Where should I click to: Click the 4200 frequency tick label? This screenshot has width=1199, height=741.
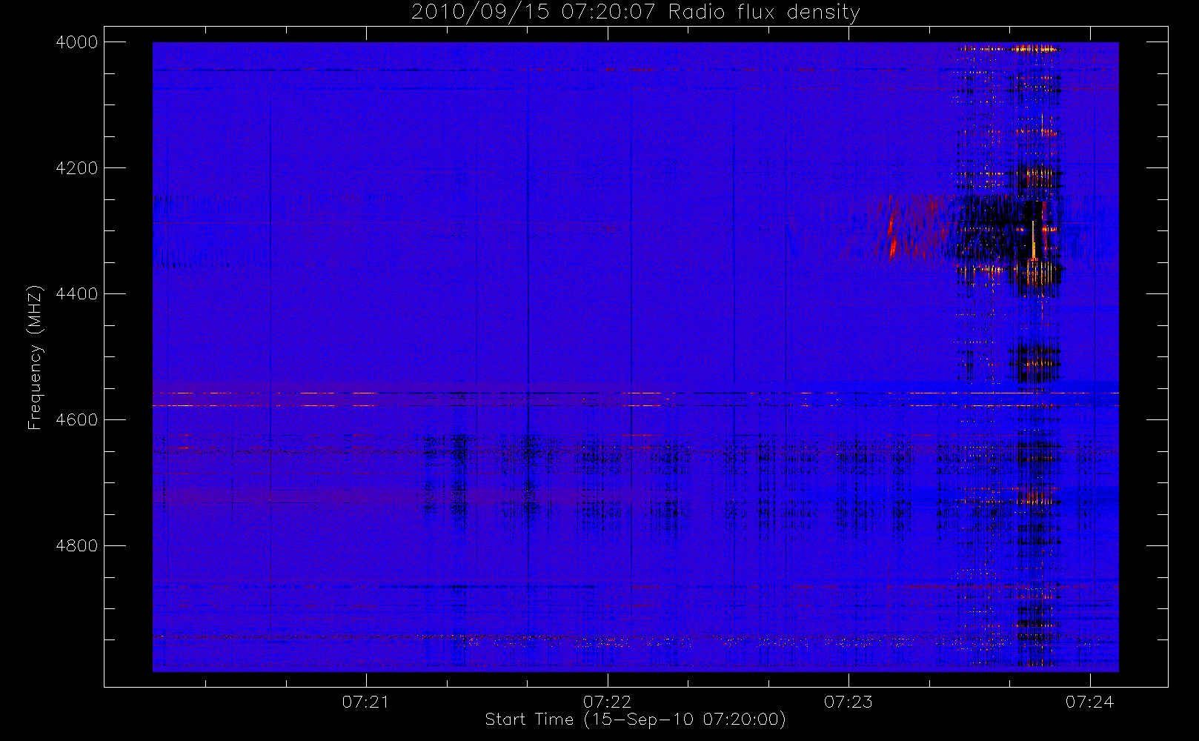pos(77,168)
